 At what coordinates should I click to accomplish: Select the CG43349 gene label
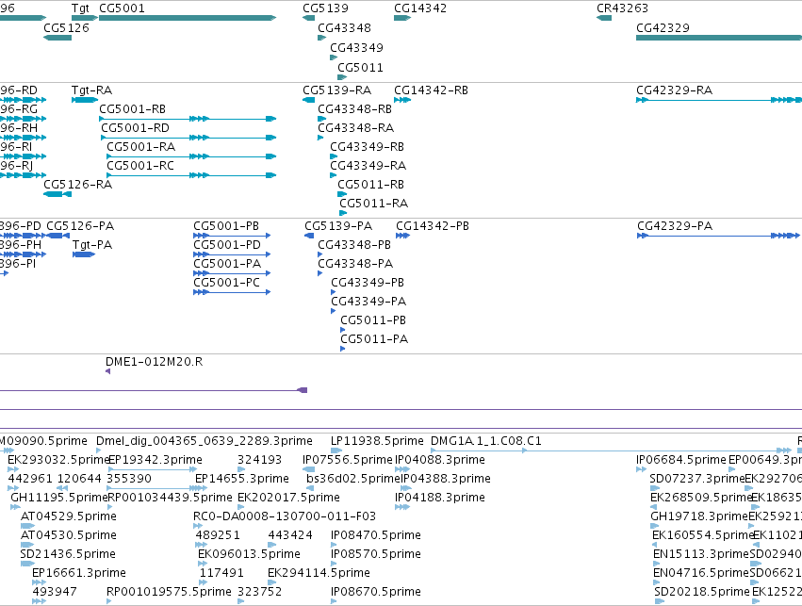(356, 48)
